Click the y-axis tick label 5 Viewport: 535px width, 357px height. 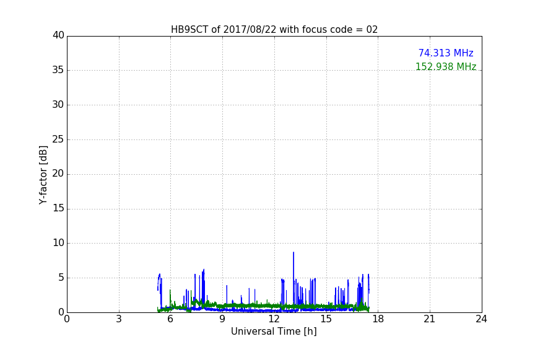(61, 278)
